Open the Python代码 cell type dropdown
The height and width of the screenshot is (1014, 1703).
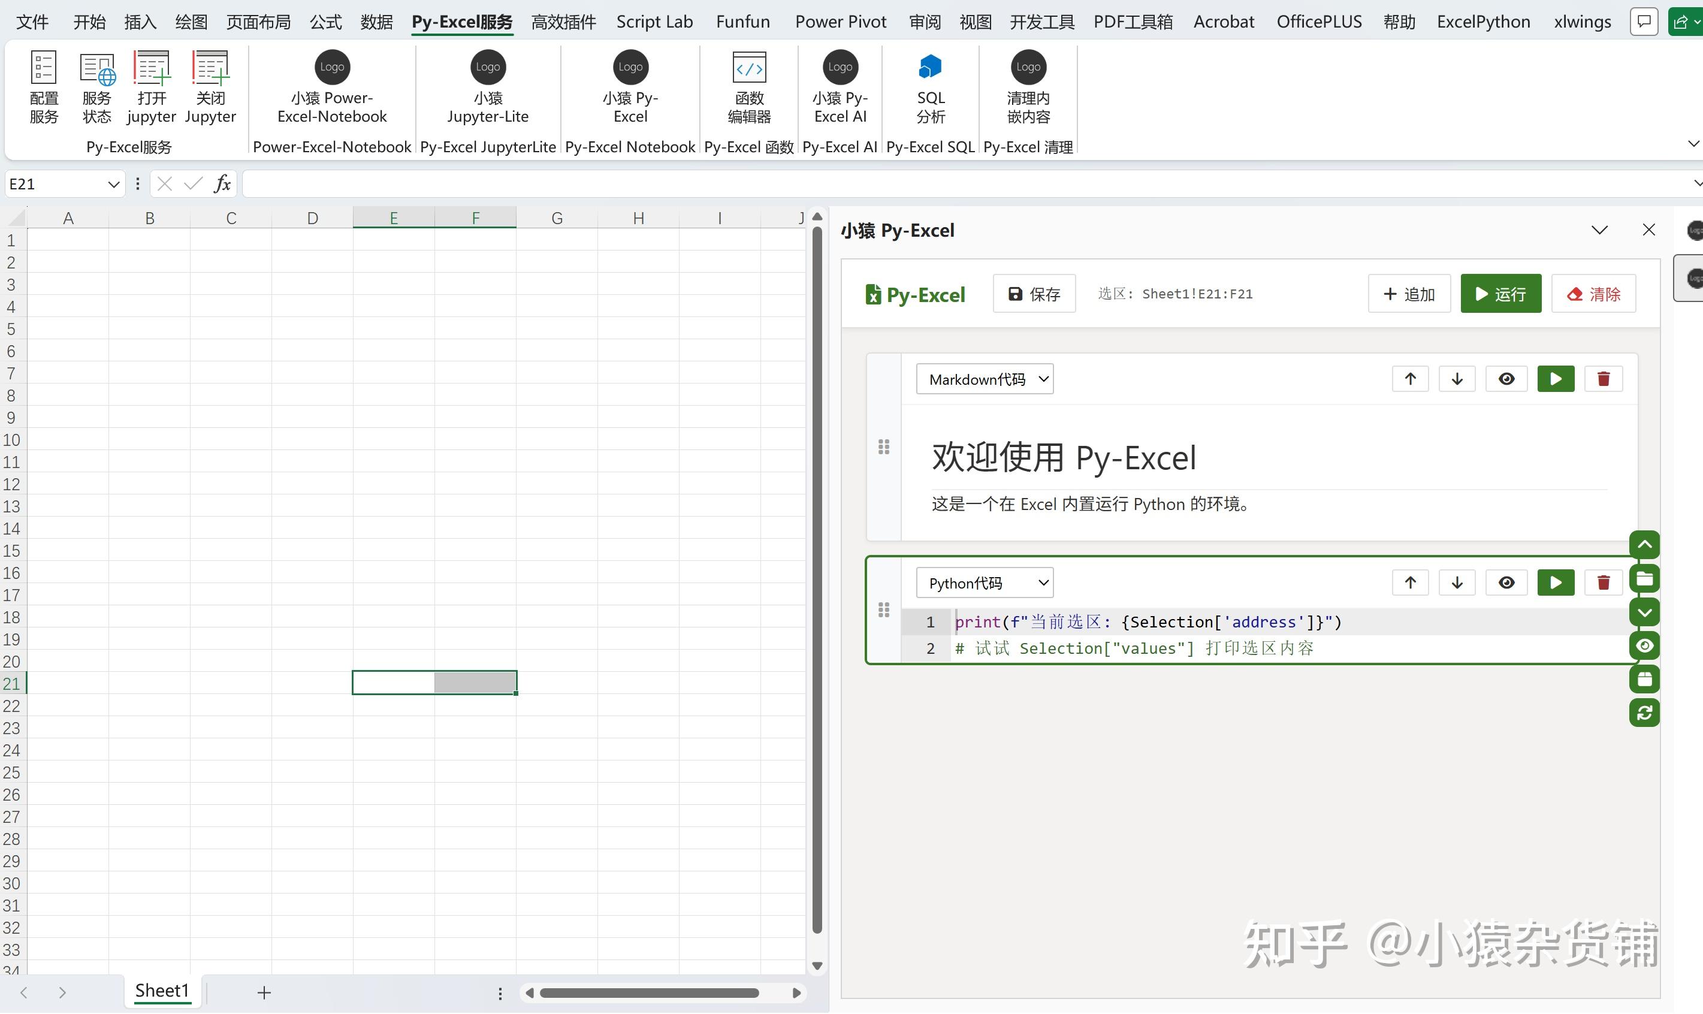tap(985, 583)
